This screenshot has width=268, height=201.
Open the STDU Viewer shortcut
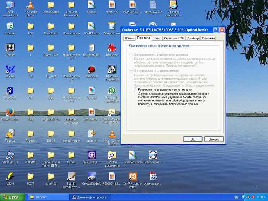tap(10, 155)
